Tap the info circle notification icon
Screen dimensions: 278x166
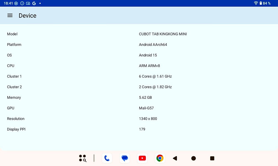pyautogui.click(x=22, y=3)
